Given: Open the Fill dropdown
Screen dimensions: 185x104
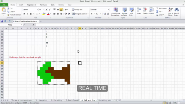Looking at the screenshot, I should pyautogui.click(x=159, y=12).
